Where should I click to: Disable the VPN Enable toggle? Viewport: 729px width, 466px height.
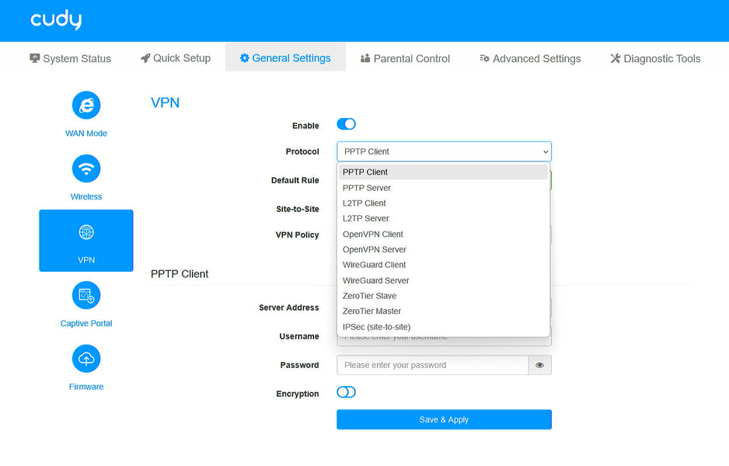(346, 124)
